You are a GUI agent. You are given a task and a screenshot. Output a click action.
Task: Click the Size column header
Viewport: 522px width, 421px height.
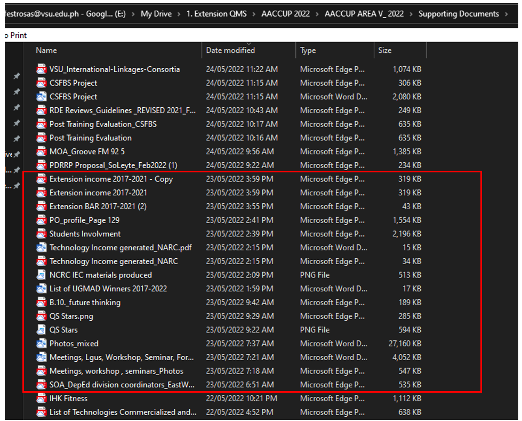tap(384, 50)
